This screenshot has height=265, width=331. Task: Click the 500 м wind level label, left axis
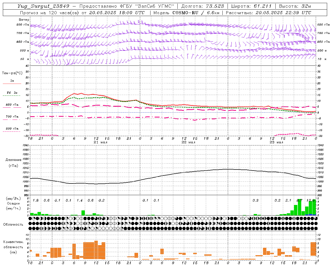pyautogui.click(x=25, y=50)
